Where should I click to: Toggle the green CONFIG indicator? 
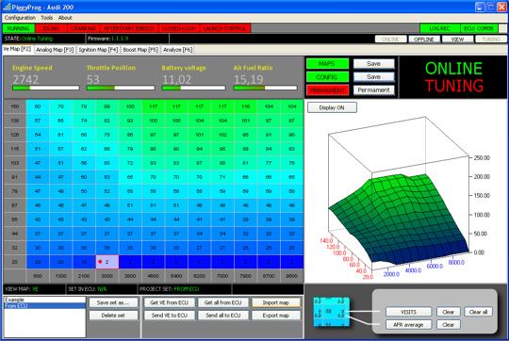point(327,77)
